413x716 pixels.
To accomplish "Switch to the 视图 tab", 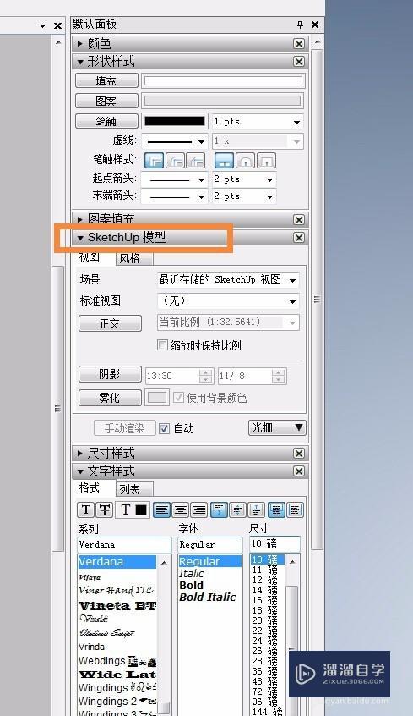I will [90, 257].
